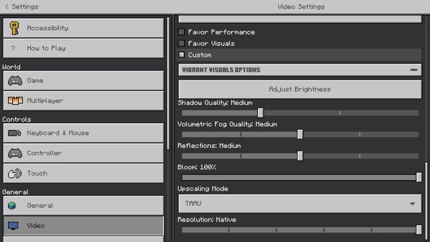Go back to Settings with the arrow

(x=7, y=7)
